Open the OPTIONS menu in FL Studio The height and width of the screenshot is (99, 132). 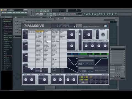coord(18,12)
